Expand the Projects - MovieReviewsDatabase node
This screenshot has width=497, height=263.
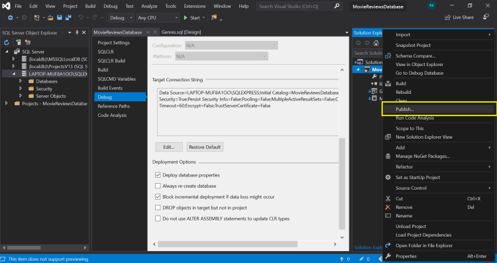[x=7, y=103]
